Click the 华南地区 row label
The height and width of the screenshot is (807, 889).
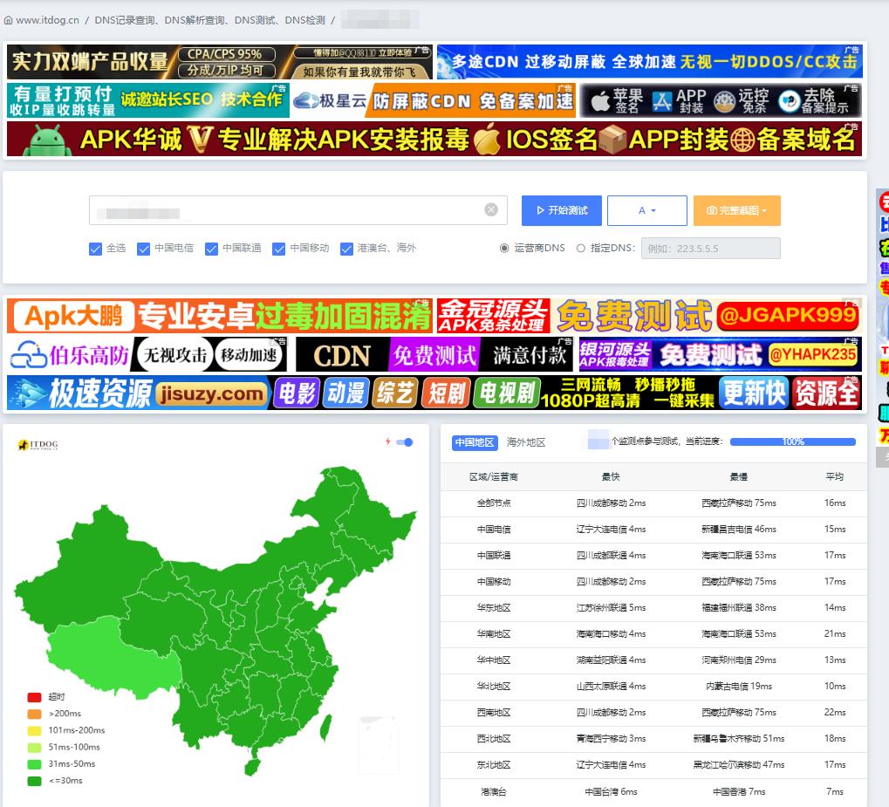point(493,634)
